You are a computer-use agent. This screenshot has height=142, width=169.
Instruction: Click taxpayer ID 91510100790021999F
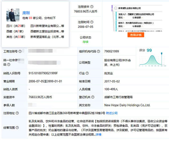[43, 73]
